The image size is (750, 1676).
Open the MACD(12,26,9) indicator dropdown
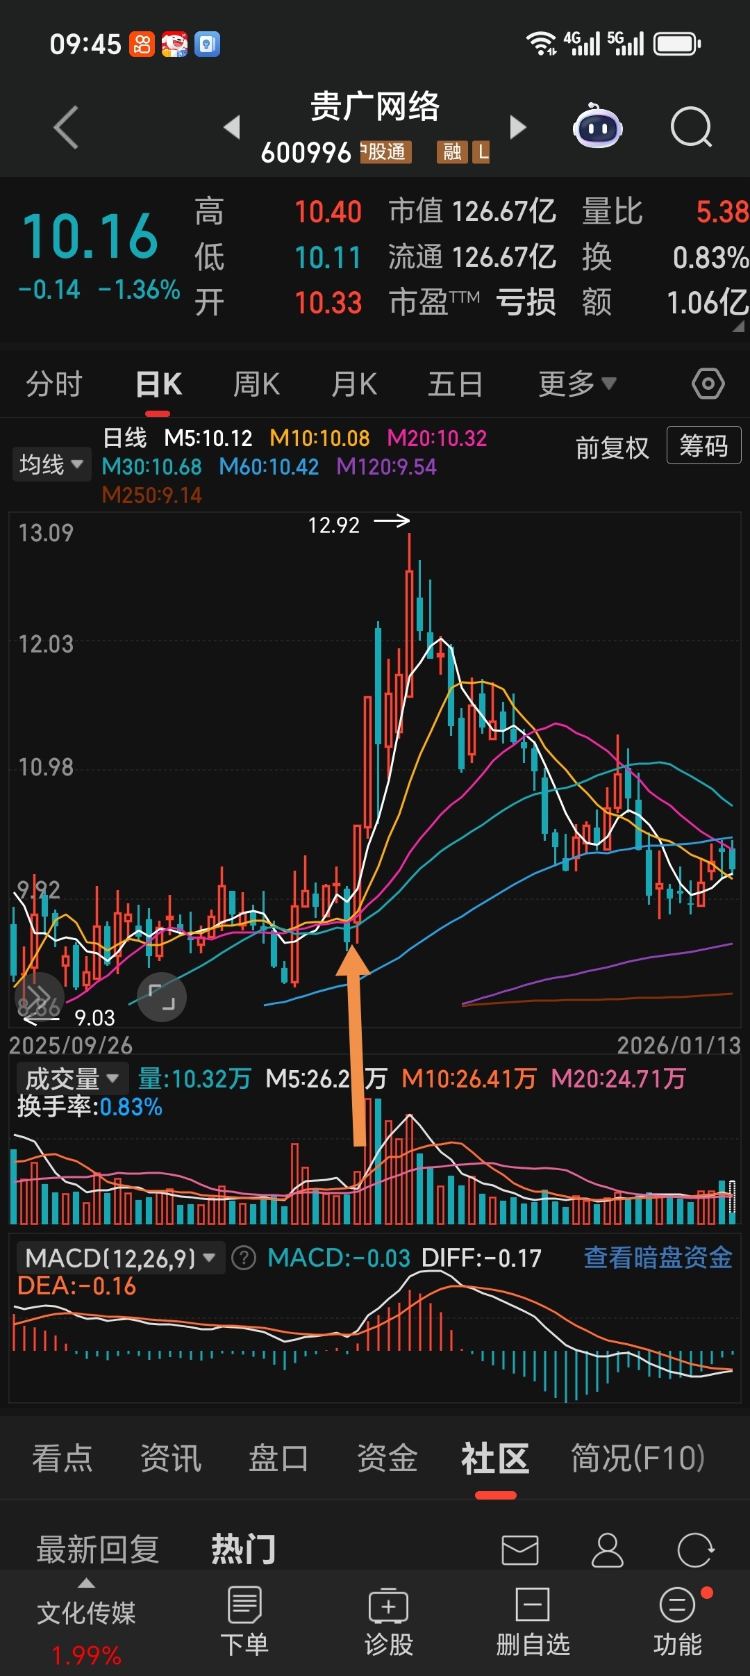click(x=121, y=1258)
